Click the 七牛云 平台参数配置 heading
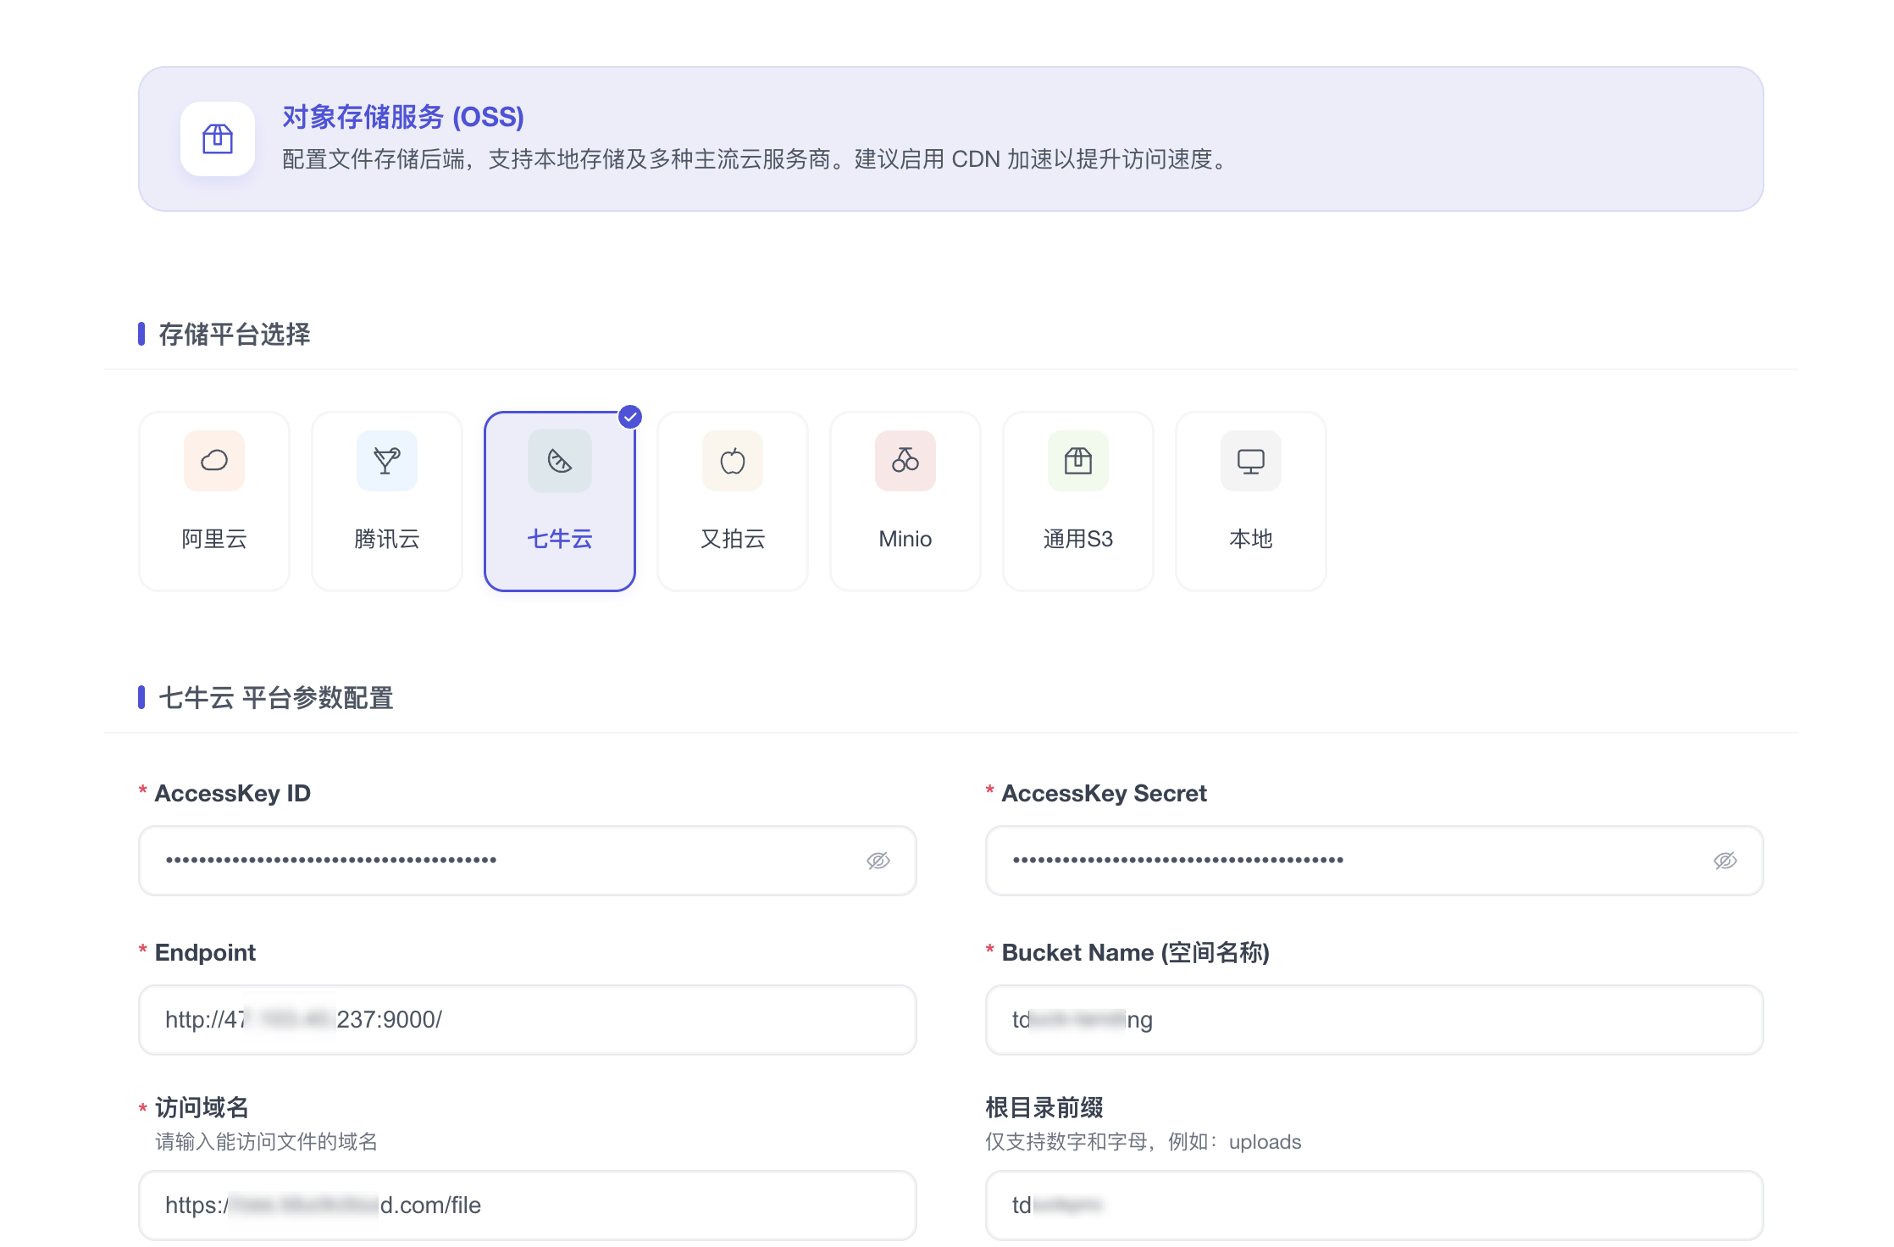This screenshot has height=1247, width=1894. (x=276, y=698)
